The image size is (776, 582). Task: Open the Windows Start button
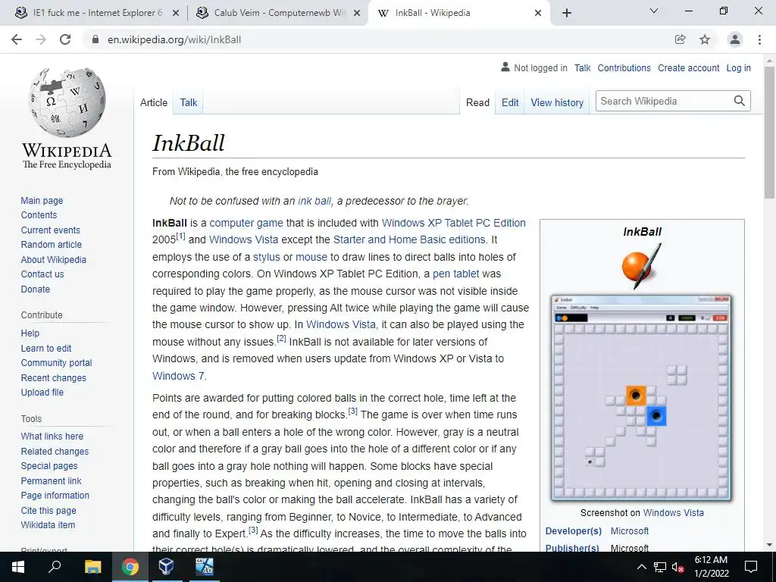click(x=18, y=567)
